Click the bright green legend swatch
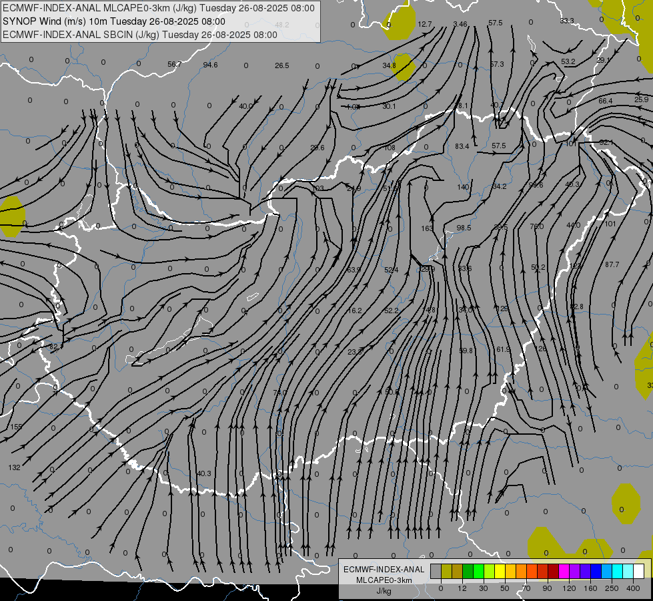The image size is (653, 601). pos(478,571)
